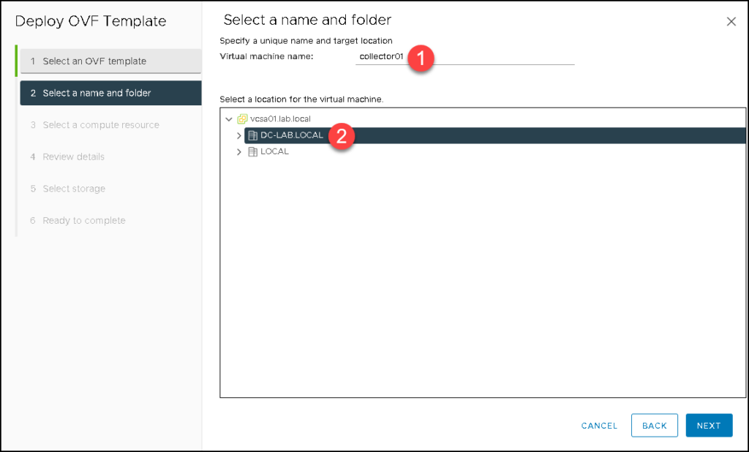Close the Deploy OVF Template wizard
The height and width of the screenshot is (452, 749).
[x=731, y=21]
